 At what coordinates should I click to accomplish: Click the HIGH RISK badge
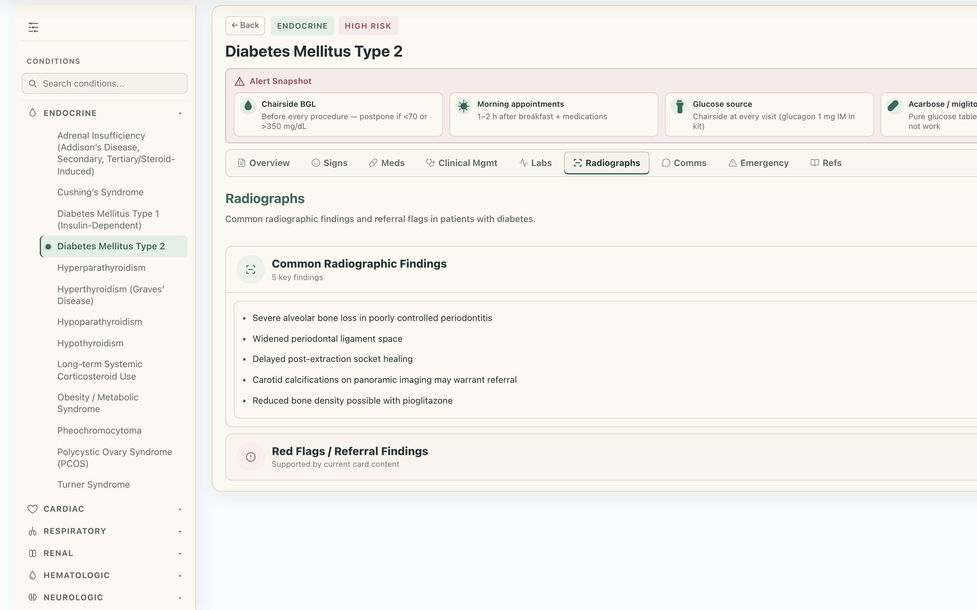point(368,26)
